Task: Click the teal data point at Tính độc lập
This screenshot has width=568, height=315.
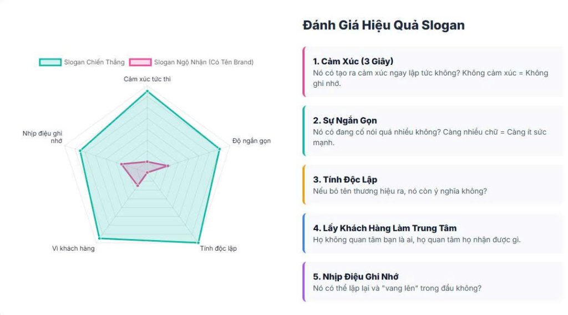Action: tap(198, 243)
